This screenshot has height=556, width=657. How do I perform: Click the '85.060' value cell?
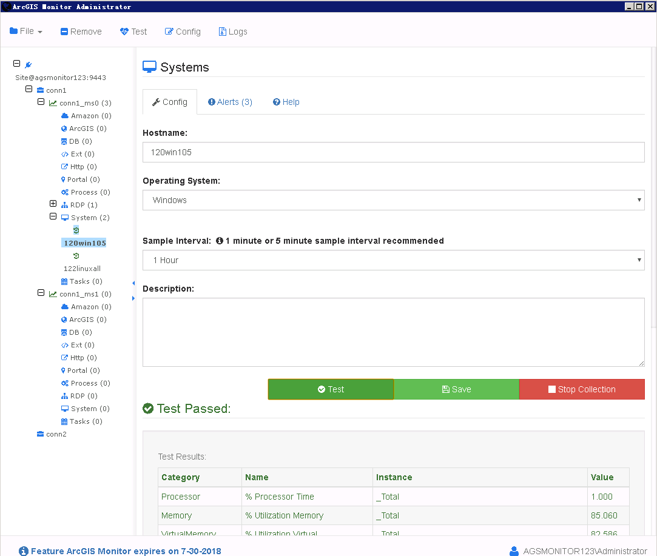pyautogui.click(x=608, y=516)
